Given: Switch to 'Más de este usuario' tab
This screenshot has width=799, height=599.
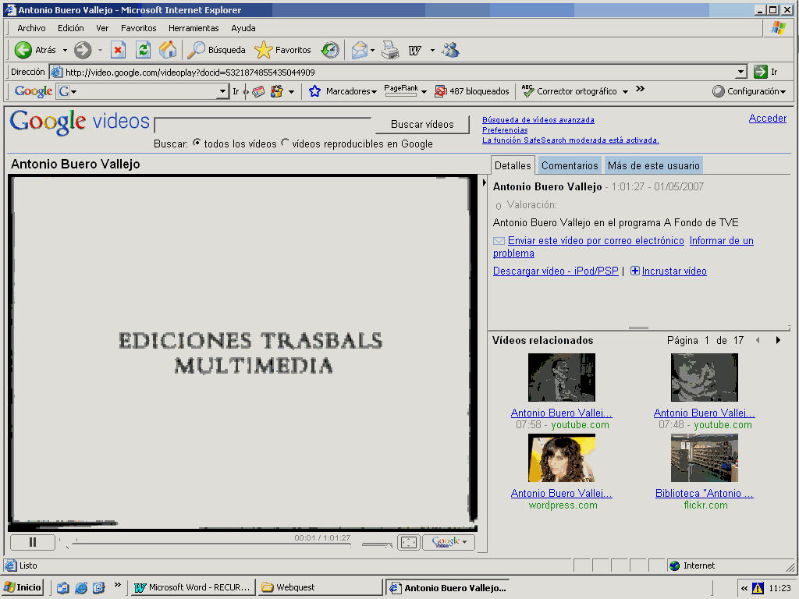Looking at the screenshot, I should (654, 165).
